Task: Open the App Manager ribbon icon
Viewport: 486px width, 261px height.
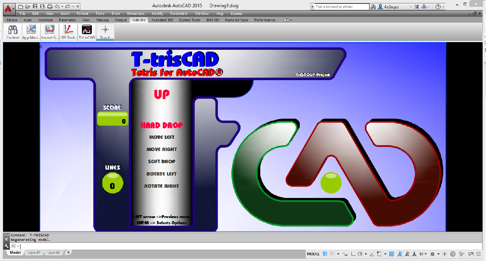Action: [31, 32]
